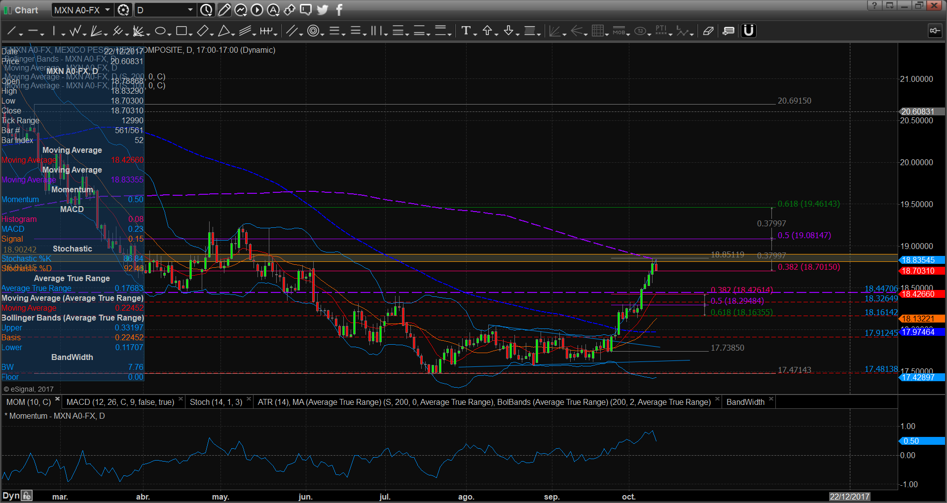Expand the ellipse tool dropdown arrow
The width and height of the screenshot is (947, 503).
point(169,34)
